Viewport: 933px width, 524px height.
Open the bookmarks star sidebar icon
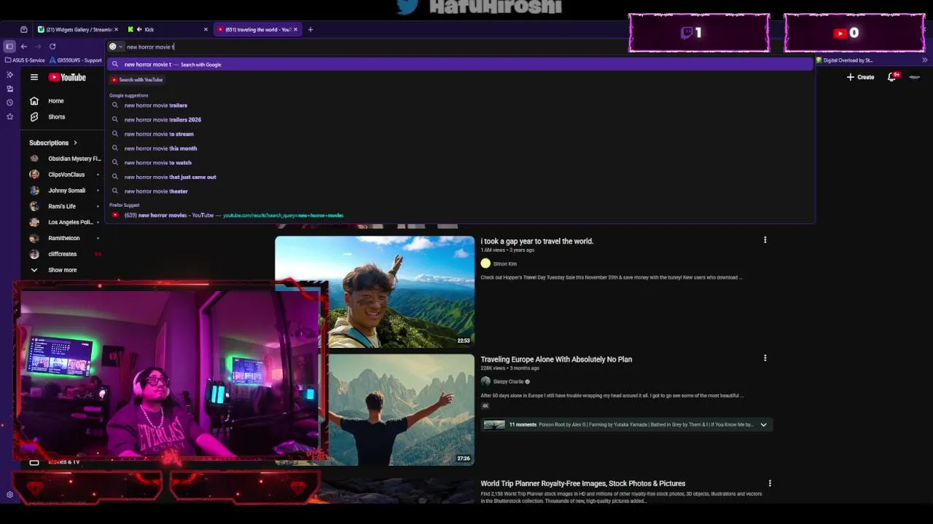click(9, 116)
